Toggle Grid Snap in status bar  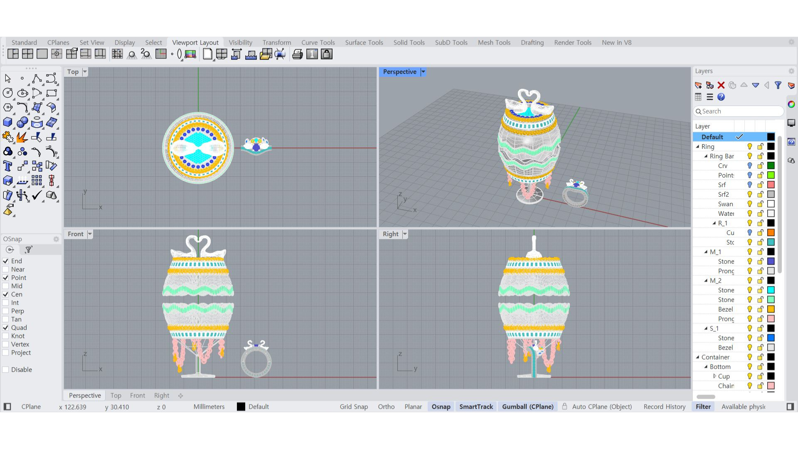(x=353, y=407)
